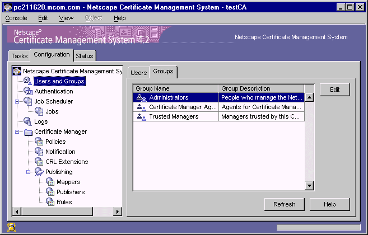Switch to the Status tab
The image size is (368, 235).
point(85,56)
